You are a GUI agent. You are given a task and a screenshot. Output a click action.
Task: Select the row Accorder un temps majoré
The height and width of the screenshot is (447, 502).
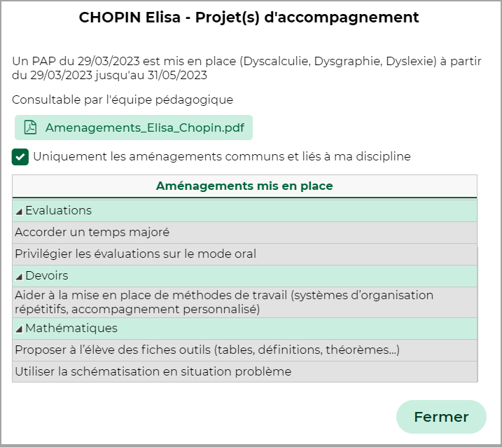244,233
